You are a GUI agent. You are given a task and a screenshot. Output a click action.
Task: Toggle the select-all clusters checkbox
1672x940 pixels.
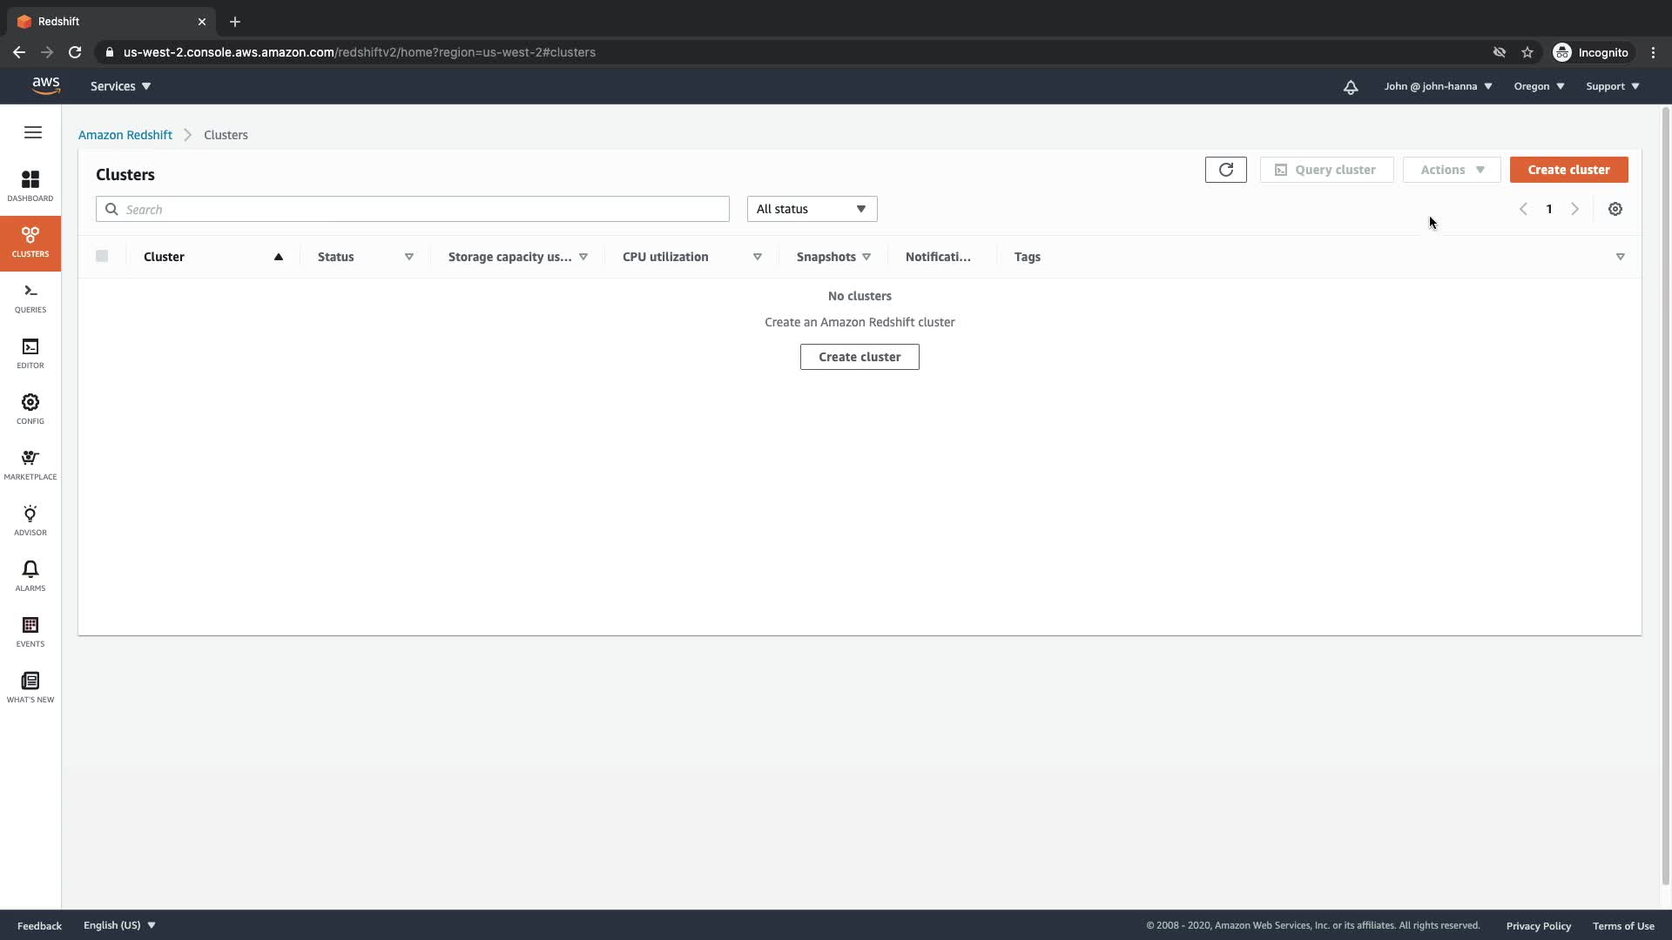point(102,256)
